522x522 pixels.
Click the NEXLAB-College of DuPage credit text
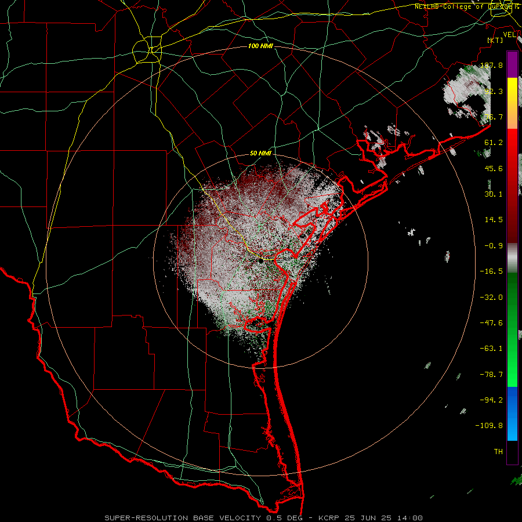tap(466, 6)
